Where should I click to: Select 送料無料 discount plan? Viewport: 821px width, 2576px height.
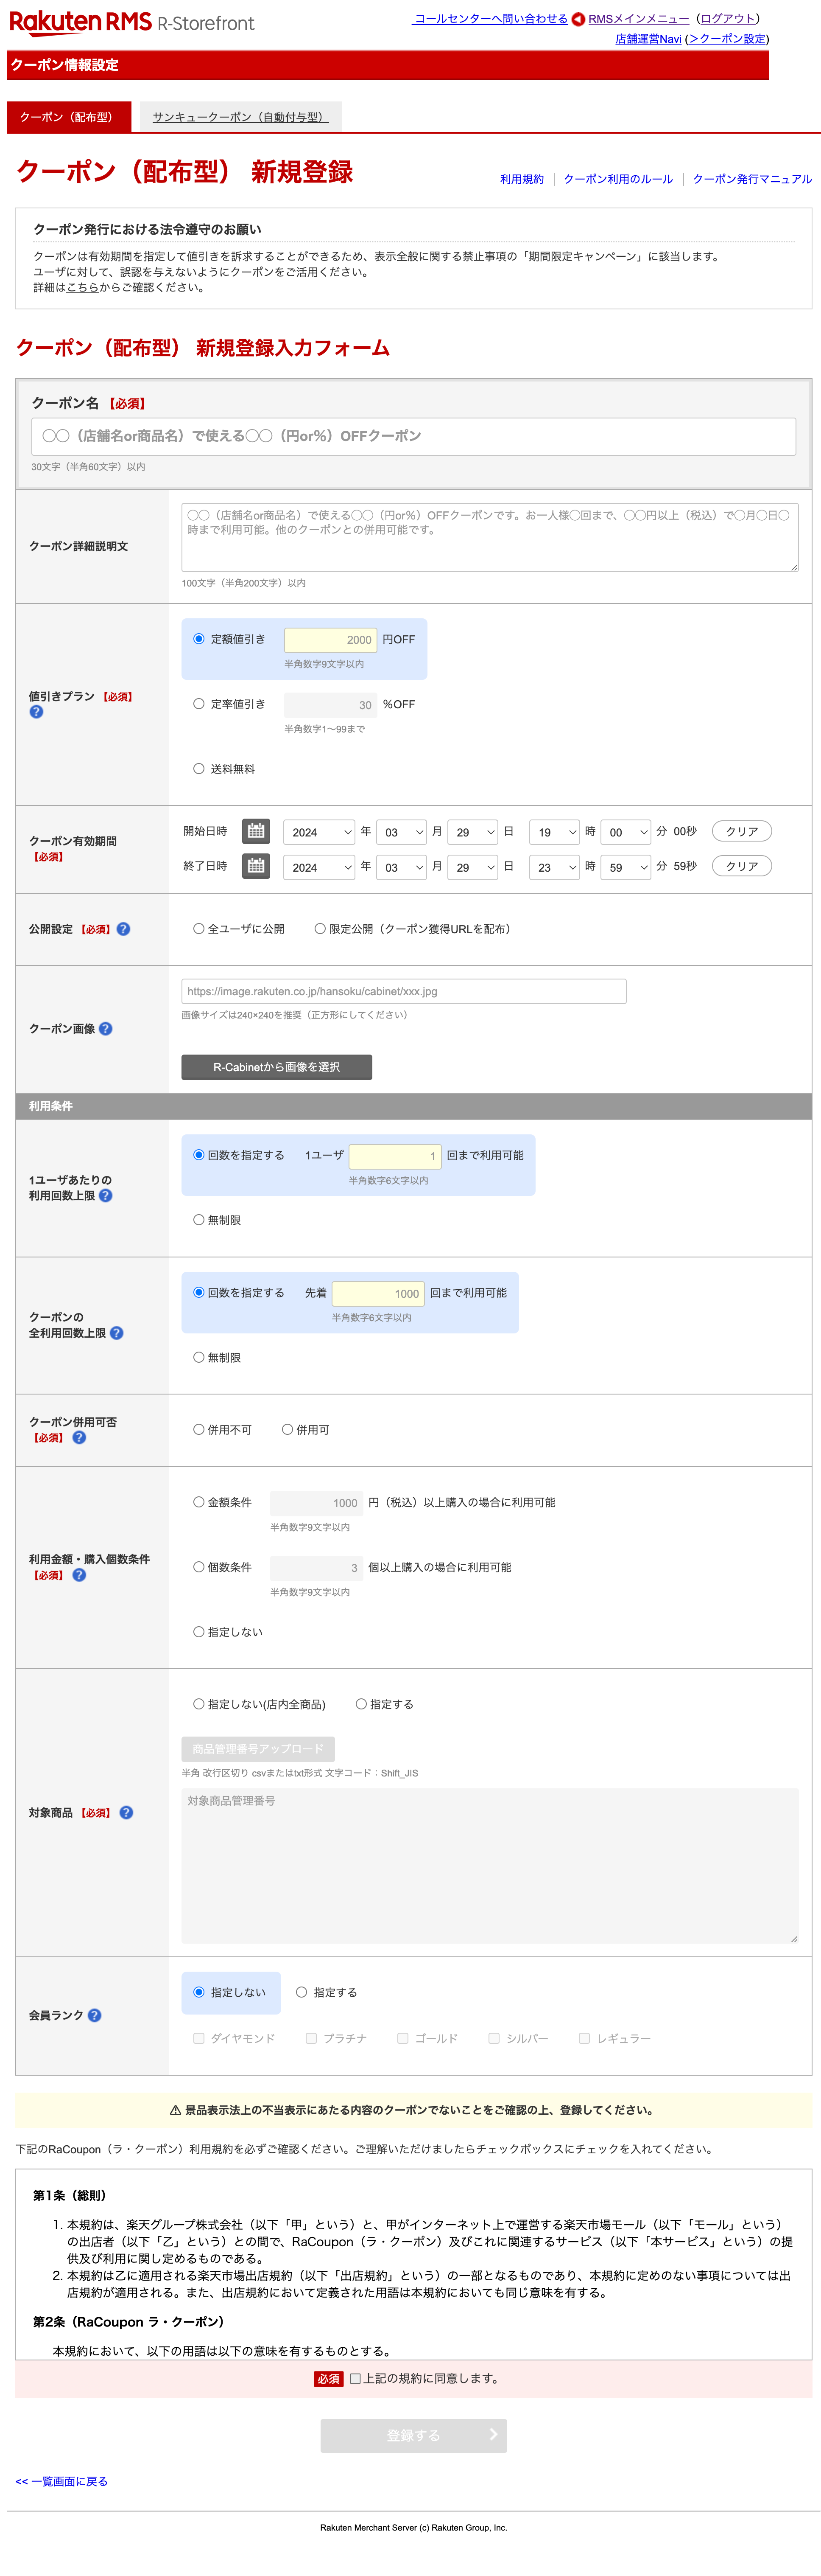(x=199, y=769)
